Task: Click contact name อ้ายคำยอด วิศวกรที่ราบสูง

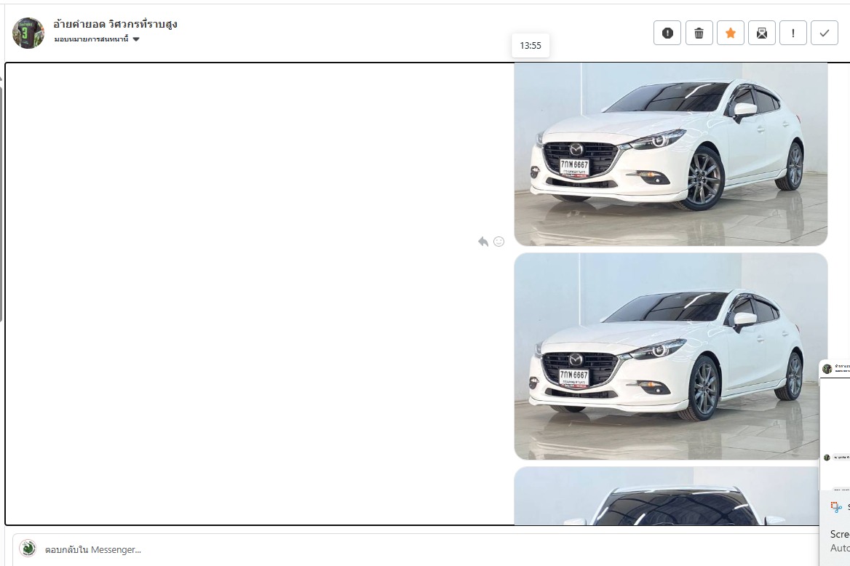Action: (115, 24)
